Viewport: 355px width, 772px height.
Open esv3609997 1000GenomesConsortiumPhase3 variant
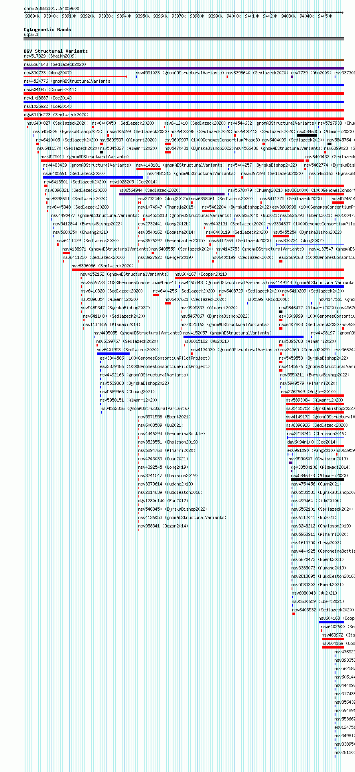212,140
